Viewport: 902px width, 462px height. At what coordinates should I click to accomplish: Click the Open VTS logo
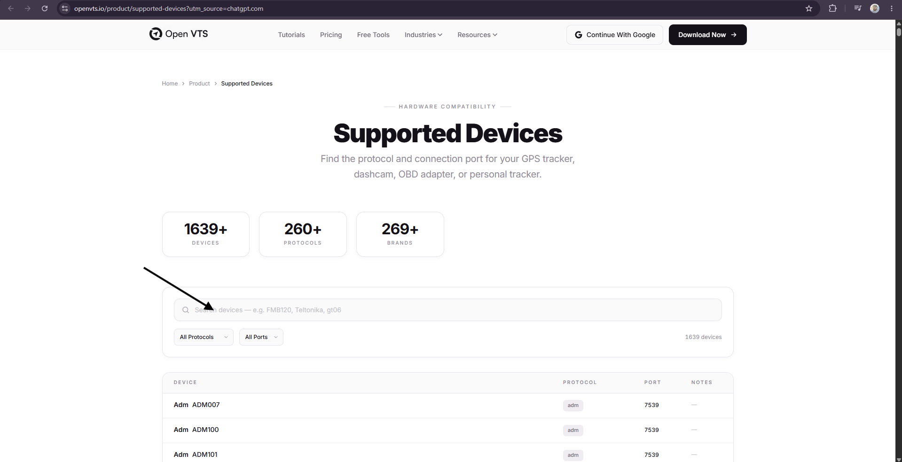[x=179, y=34]
